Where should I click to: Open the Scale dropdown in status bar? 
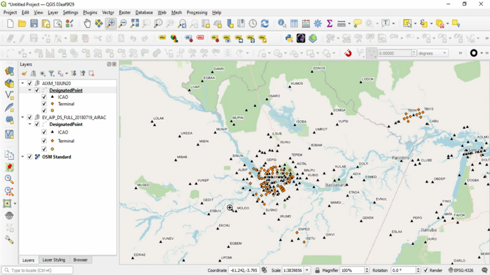[307, 270]
